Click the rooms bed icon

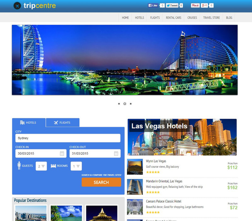click(x=53, y=166)
